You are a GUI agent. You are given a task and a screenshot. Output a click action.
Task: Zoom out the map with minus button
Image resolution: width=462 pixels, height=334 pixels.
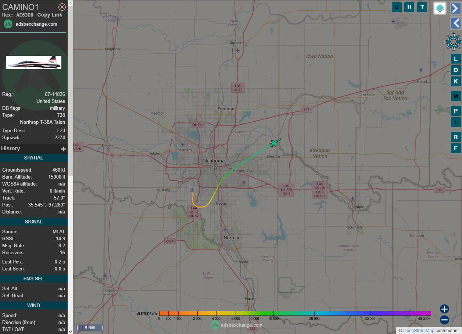click(444, 320)
